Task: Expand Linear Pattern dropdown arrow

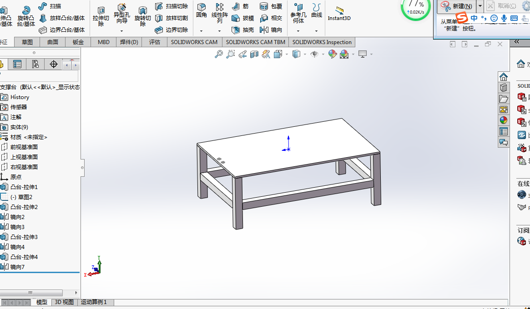Action: point(220,31)
